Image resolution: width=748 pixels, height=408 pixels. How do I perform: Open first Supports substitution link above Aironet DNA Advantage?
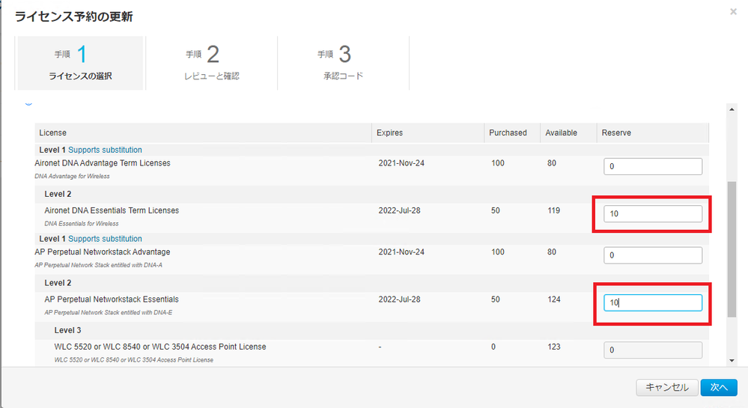coord(105,150)
